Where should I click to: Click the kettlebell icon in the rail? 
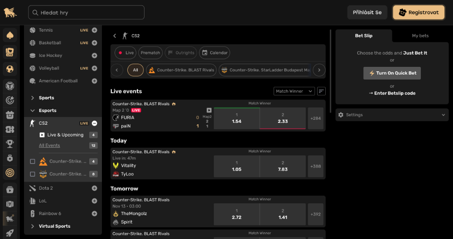pyautogui.click(x=10, y=158)
